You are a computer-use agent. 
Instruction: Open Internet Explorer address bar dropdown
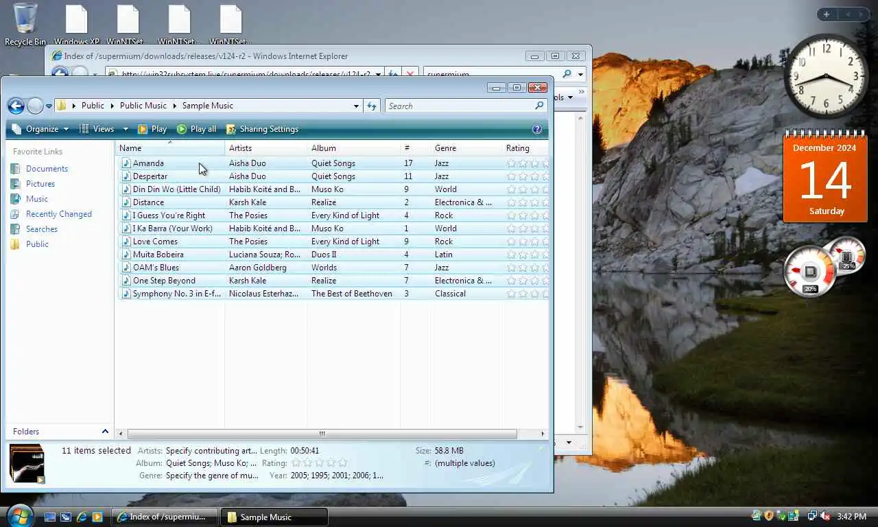[x=378, y=74]
